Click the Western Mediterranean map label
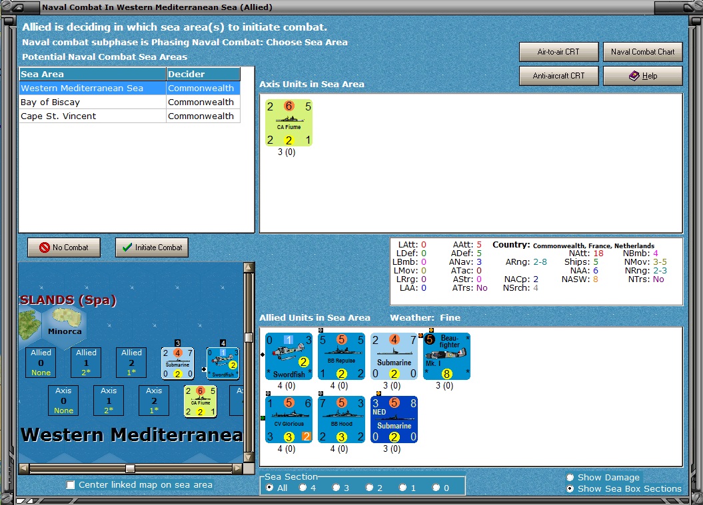 click(x=132, y=434)
